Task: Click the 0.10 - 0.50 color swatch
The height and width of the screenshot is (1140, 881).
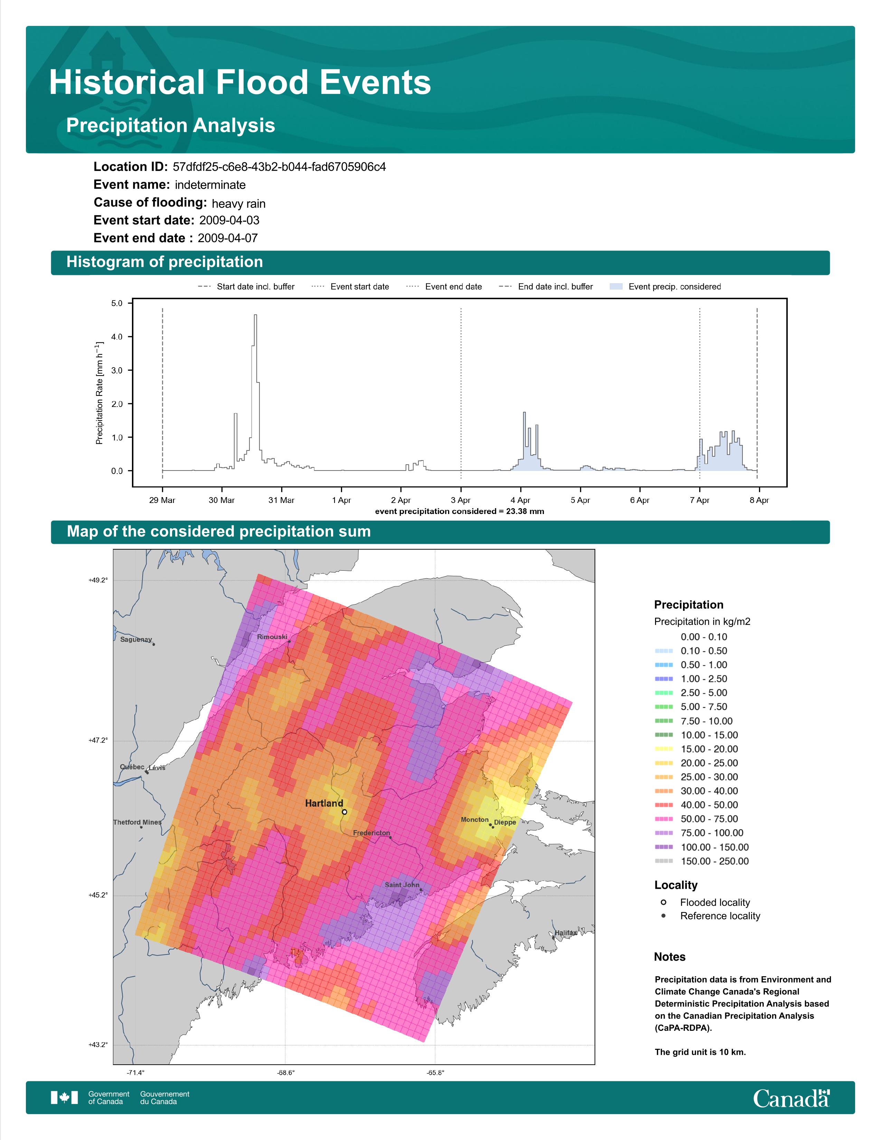Action: click(663, 651)
